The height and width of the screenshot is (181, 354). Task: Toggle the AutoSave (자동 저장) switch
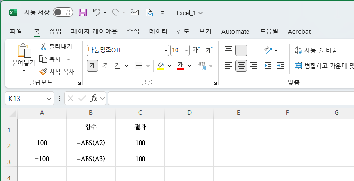63,13
